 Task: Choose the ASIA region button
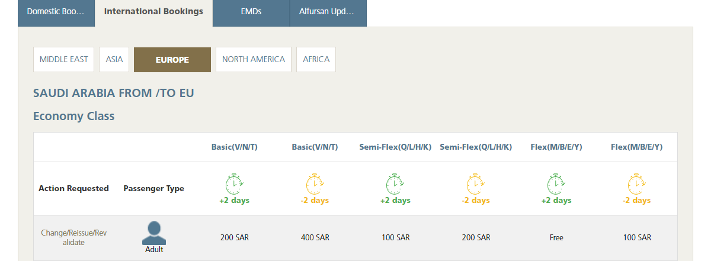point(114,60)
